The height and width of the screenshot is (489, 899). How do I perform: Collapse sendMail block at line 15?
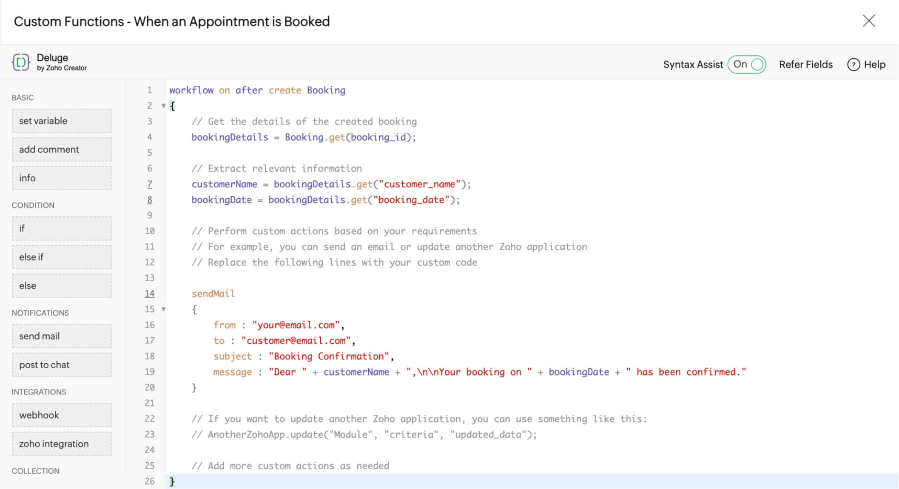click(163, 309)
